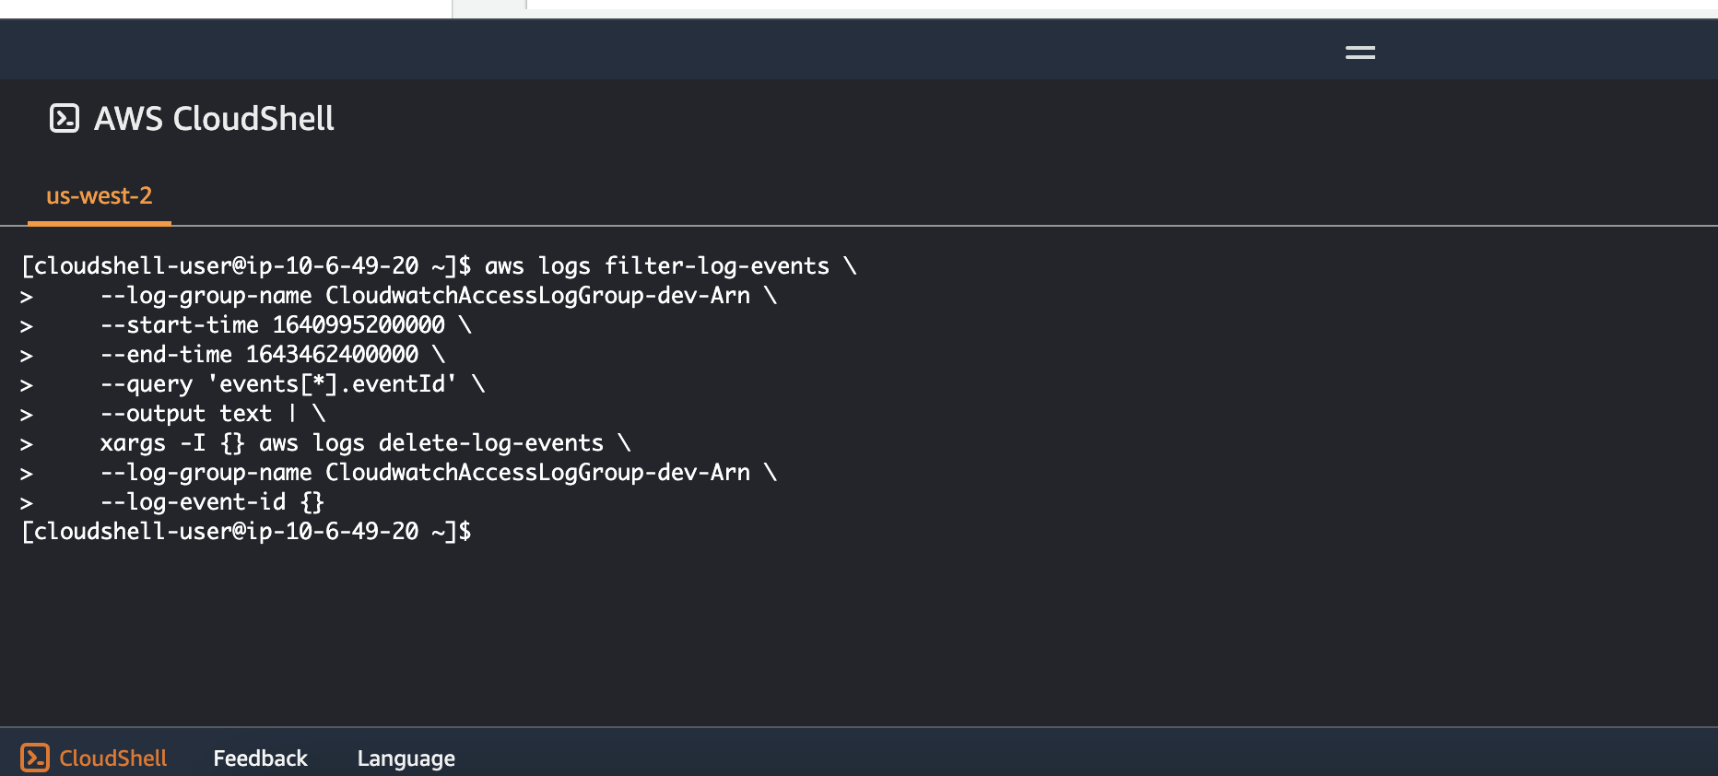Click the filter-log-events command text
The image size is (1718, 776).
pos(716,266)
